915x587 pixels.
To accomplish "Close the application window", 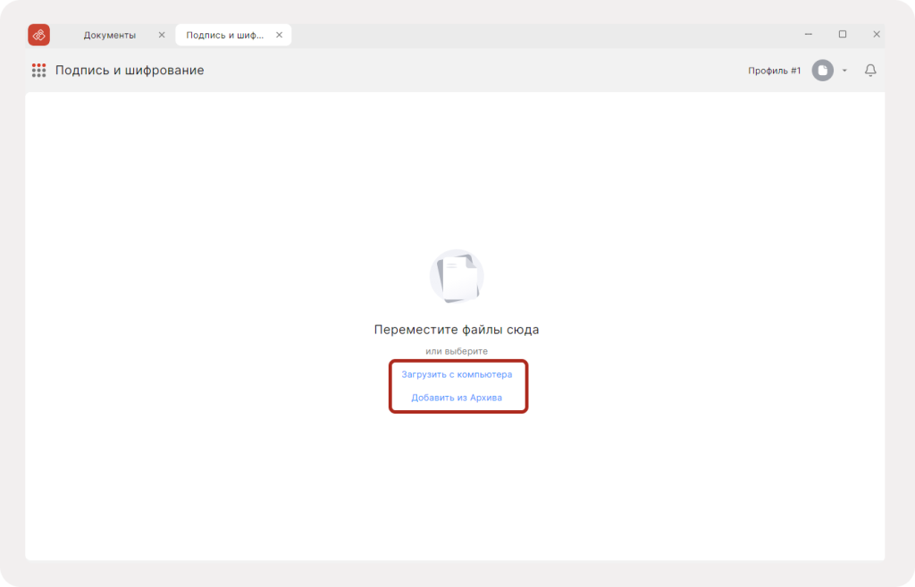I will pyautogui.click(x=877, y=35).
